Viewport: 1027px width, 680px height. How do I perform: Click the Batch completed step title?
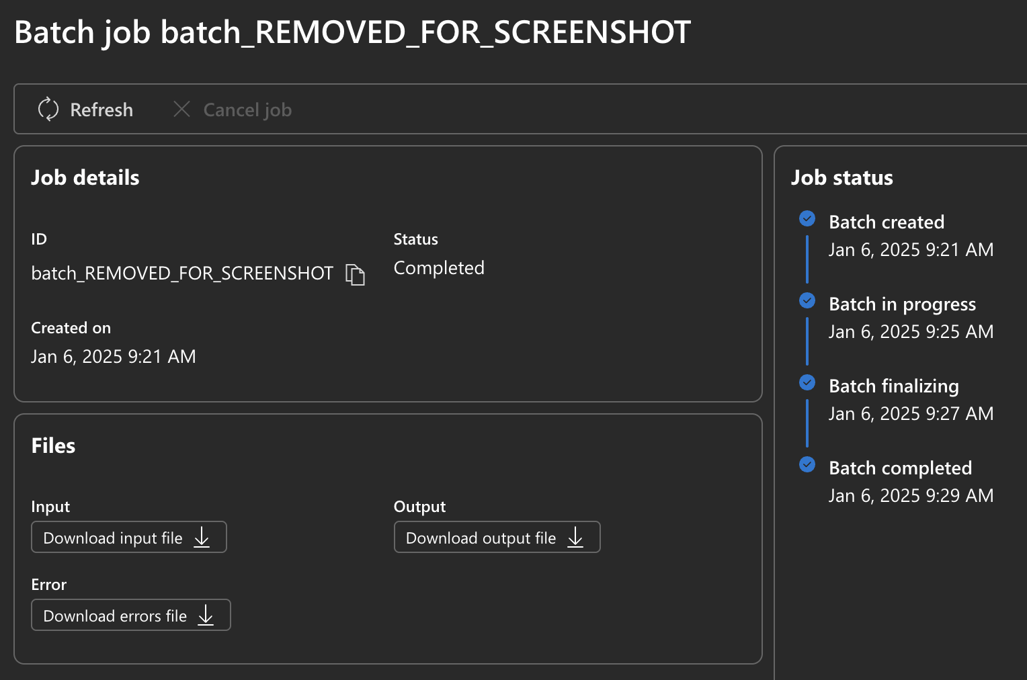901,468
